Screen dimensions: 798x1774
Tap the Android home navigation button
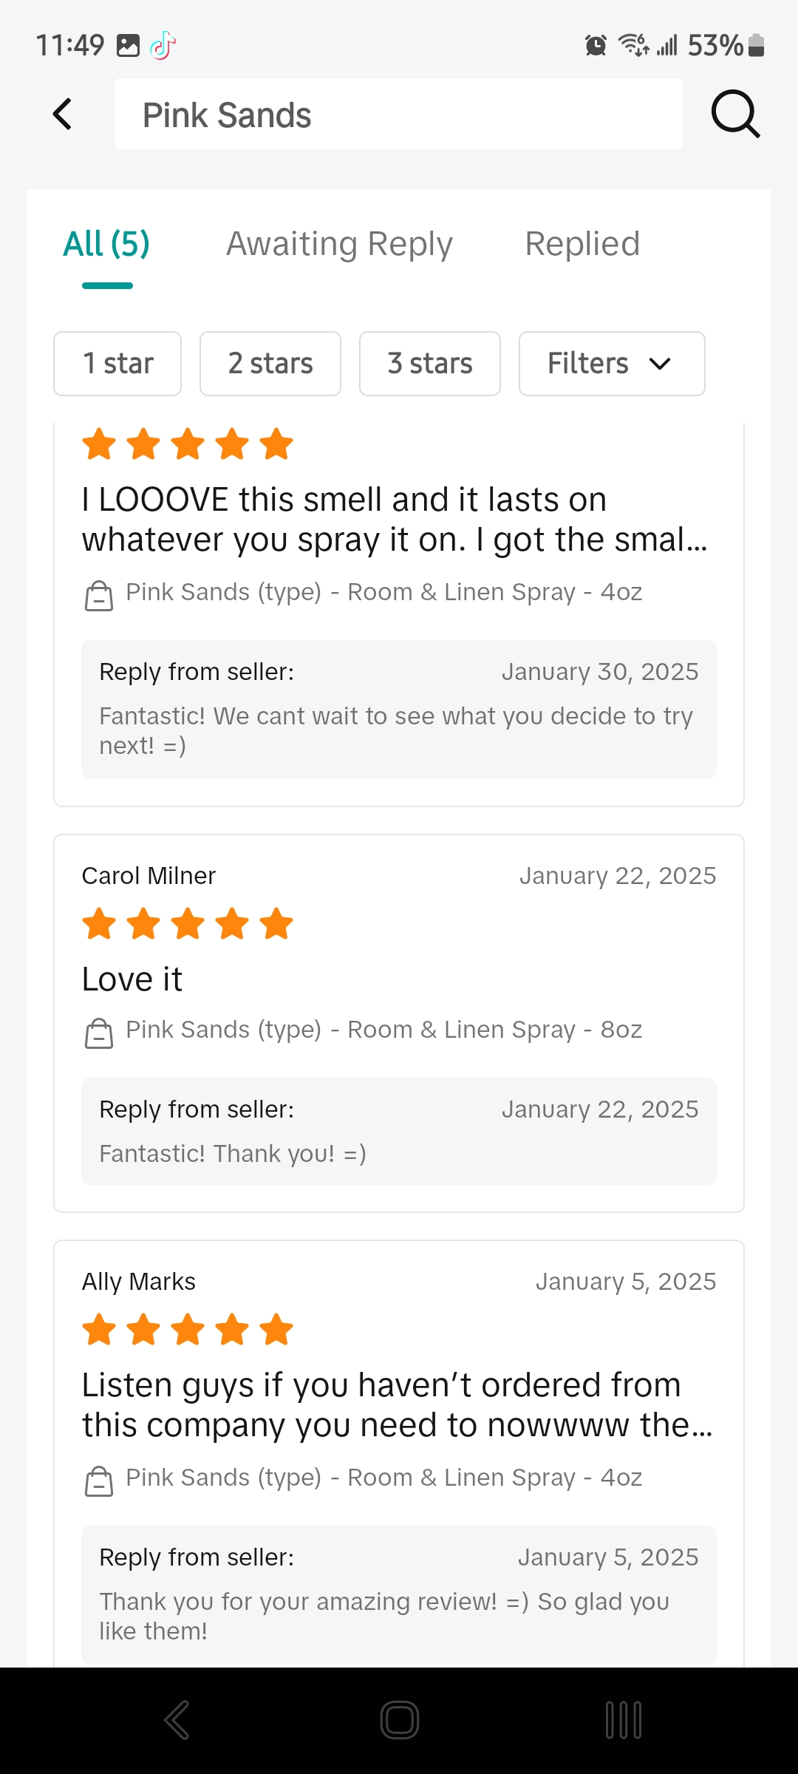tap(400, 1720)
